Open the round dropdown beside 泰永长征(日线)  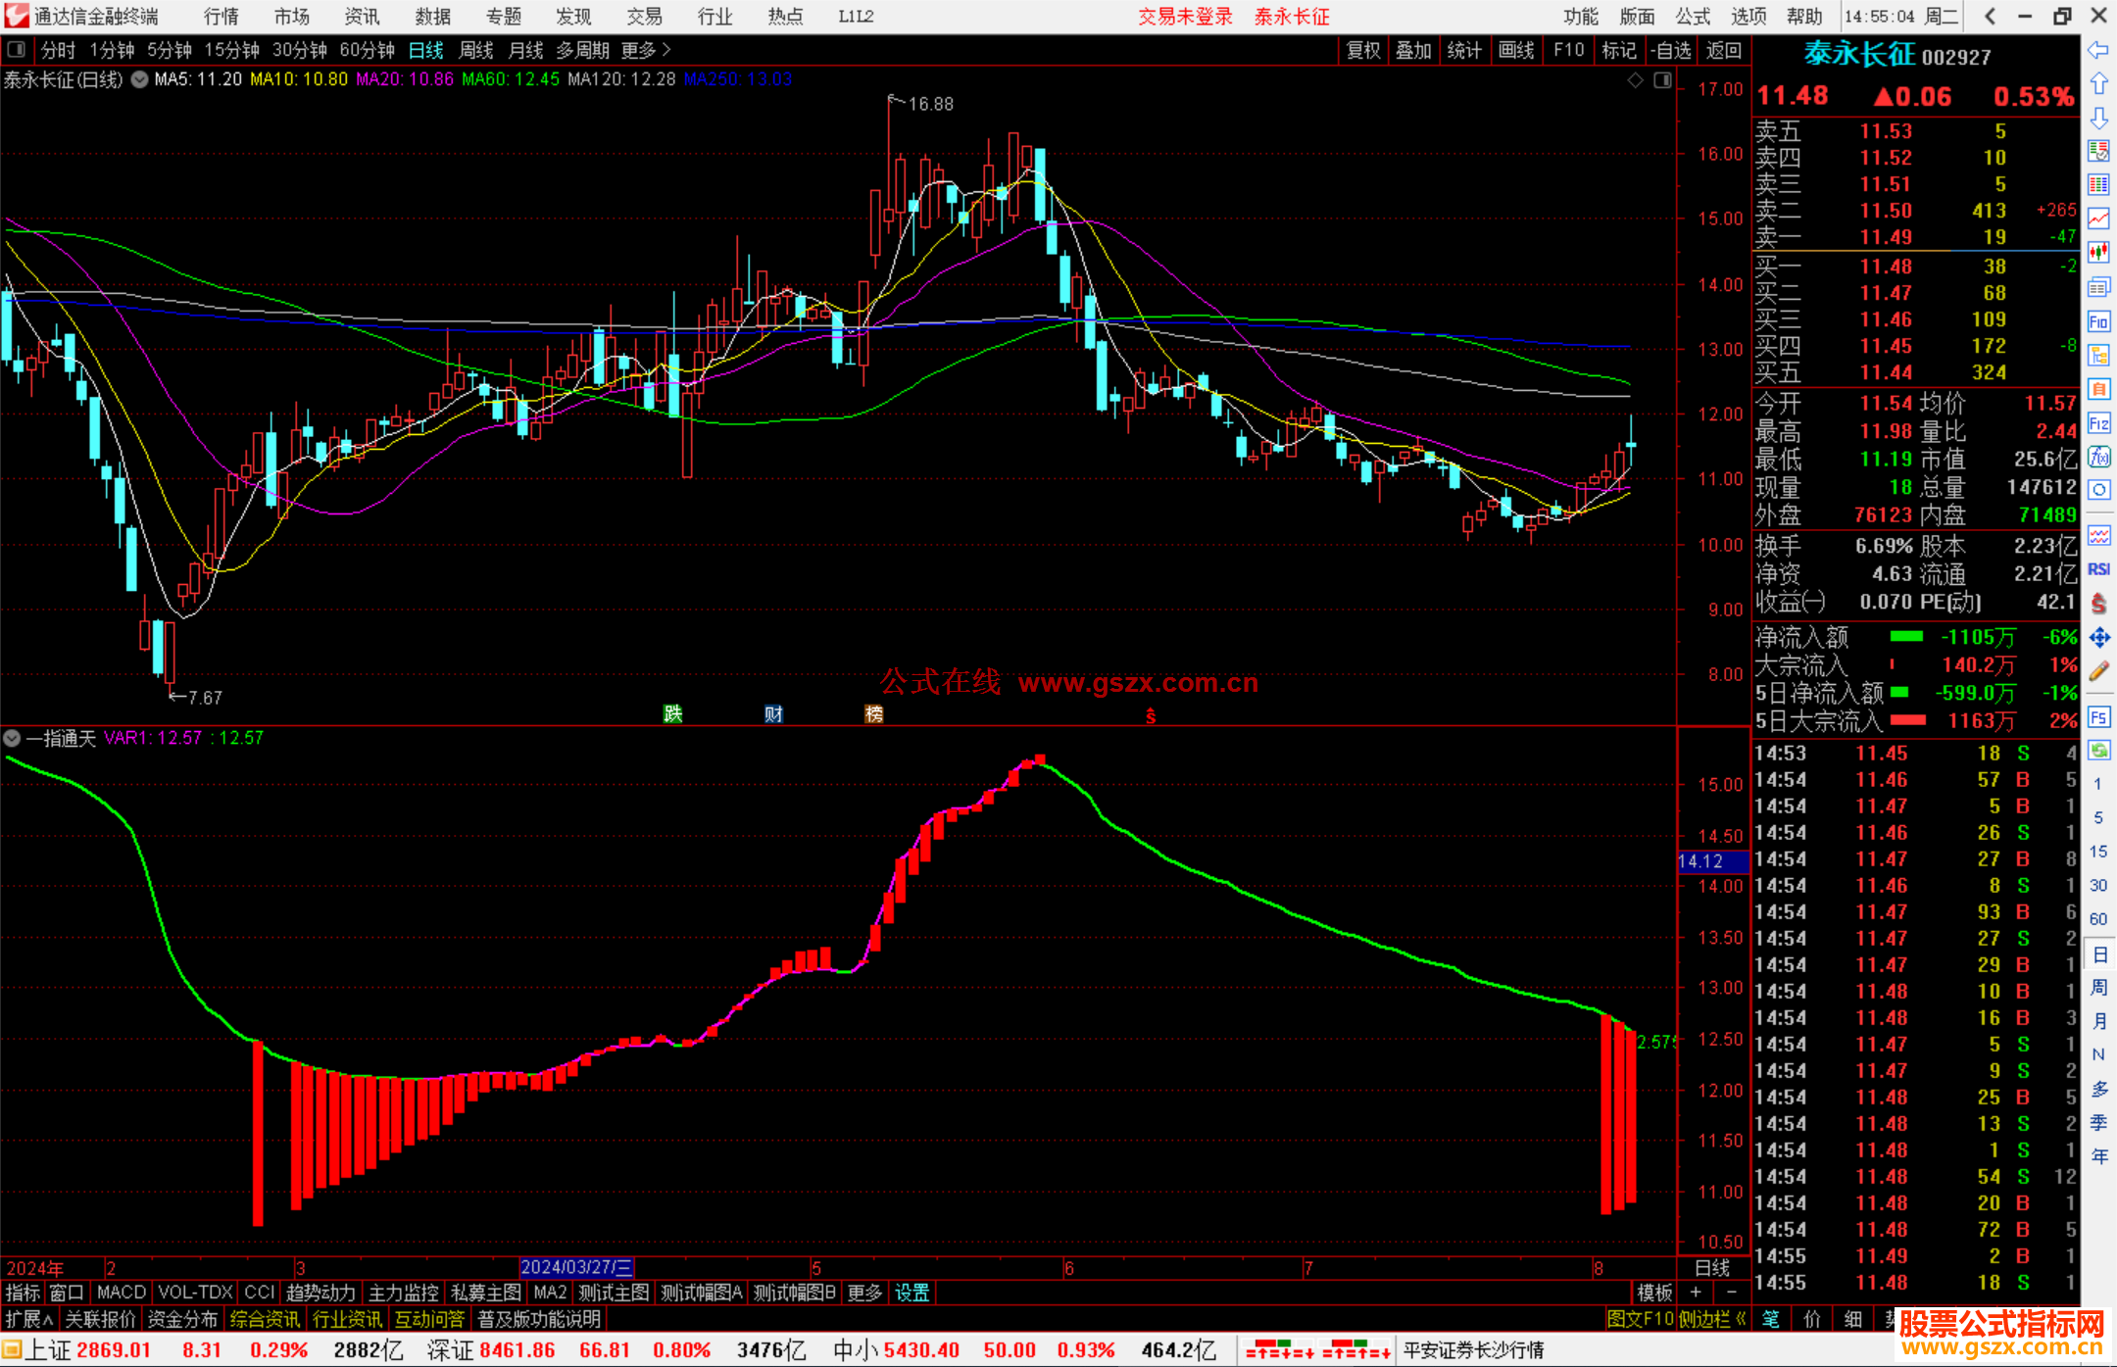point(140,79)
